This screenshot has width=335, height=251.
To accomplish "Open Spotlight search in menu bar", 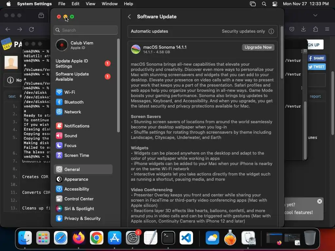I will click(264, 4).
